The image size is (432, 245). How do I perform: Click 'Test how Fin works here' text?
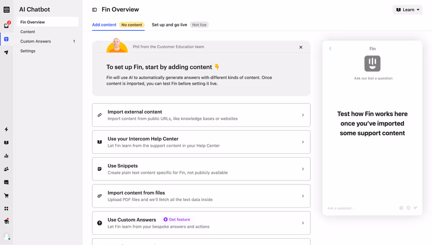pyautogui.click(x=372, y=114)
